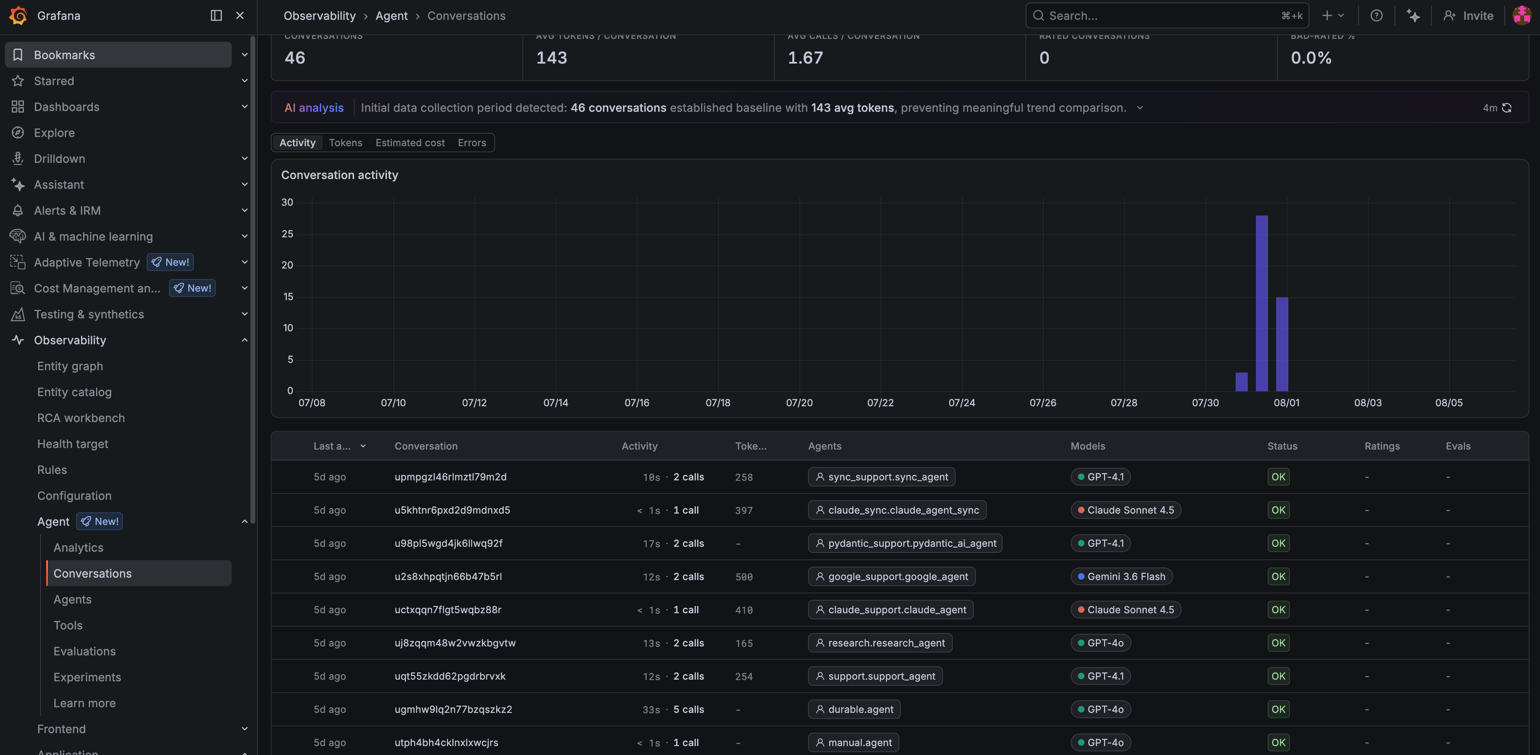
Task: Click the search magnifier icon
Action: click(x=1039, y=15)
